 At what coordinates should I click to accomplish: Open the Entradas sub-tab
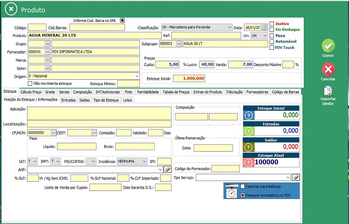68,100
